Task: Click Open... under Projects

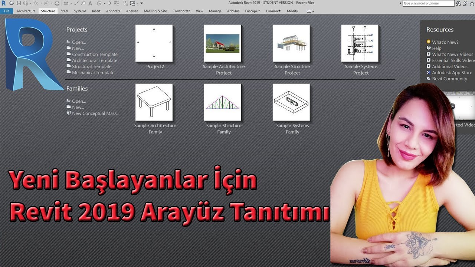Action: coord(79,42)
